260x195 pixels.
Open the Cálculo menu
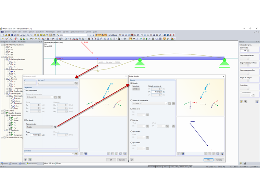[32, 32]
